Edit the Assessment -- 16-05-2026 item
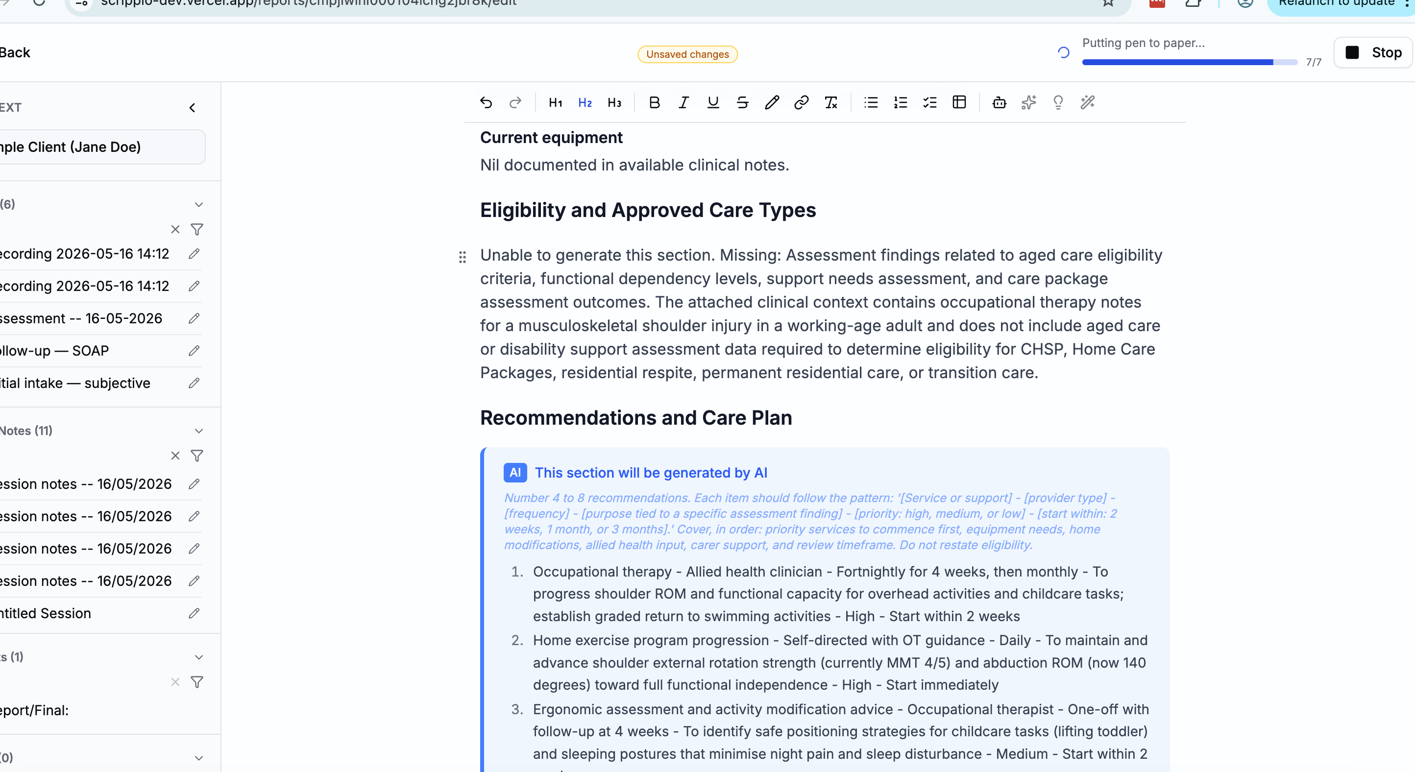The width and height of the screenshot is (1415, 772). pyautogui.click(x=194, y=318)
